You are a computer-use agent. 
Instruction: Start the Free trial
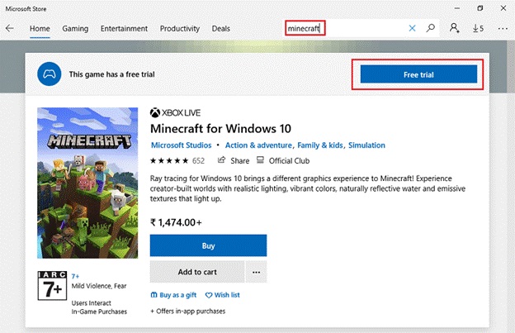(418, 74)
